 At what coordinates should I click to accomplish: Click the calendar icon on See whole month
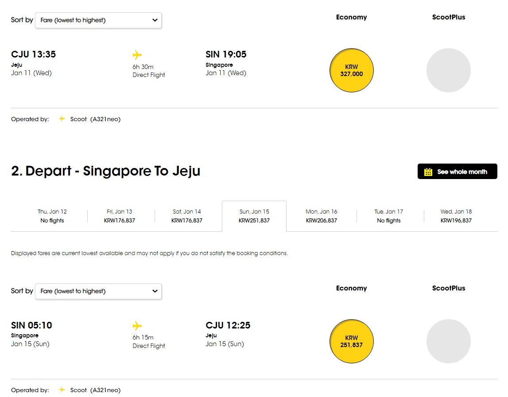428,172
